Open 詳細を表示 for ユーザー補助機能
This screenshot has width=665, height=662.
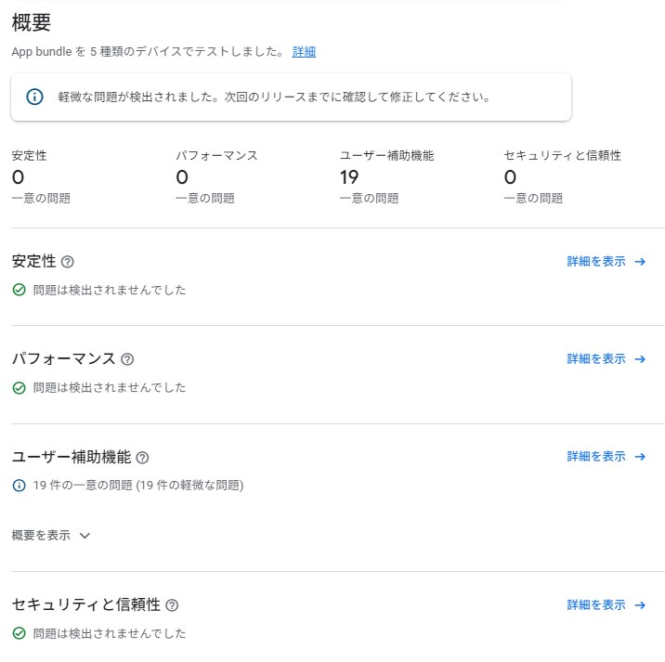[596, 457]
